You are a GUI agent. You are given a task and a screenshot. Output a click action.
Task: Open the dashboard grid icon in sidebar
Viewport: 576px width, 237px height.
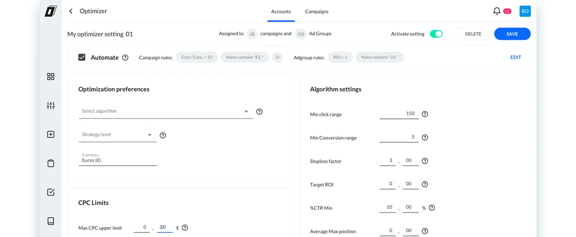click(51, 77)
